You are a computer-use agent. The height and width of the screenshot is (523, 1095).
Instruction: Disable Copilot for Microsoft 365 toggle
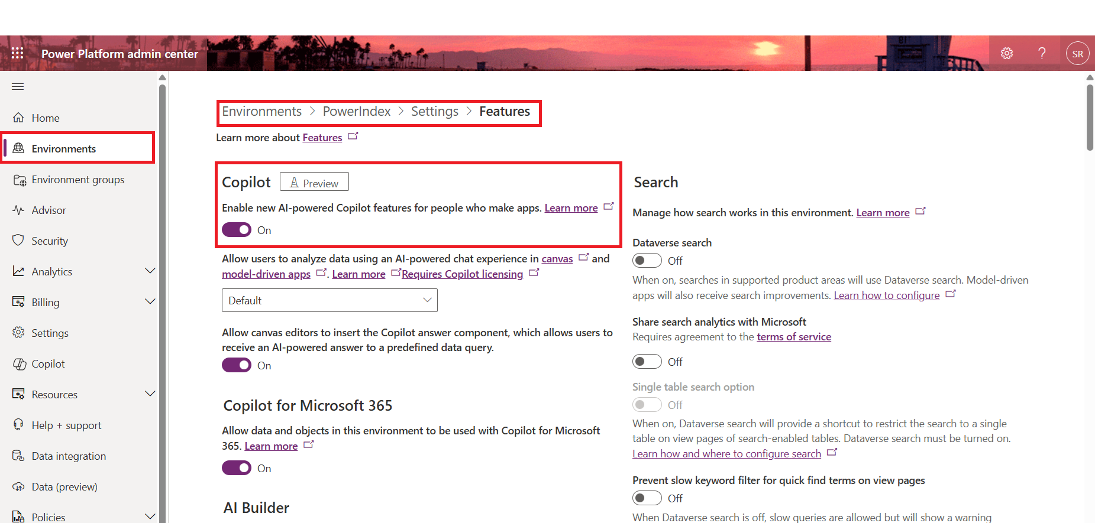point(237,468)
